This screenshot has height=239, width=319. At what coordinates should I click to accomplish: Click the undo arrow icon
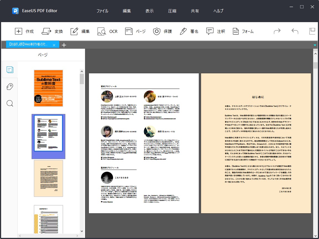[295, 31]
